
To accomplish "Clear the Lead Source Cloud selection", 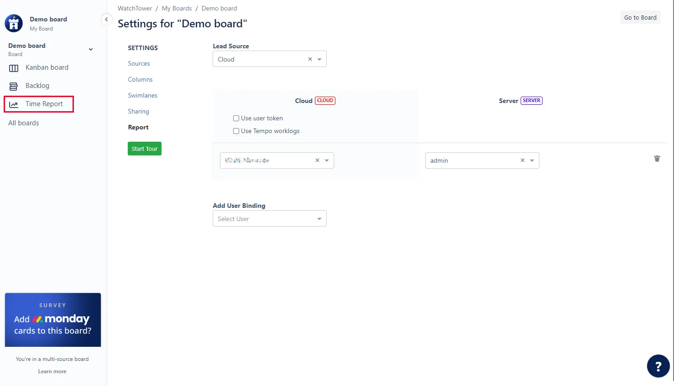I will click(x=310, y=59).
